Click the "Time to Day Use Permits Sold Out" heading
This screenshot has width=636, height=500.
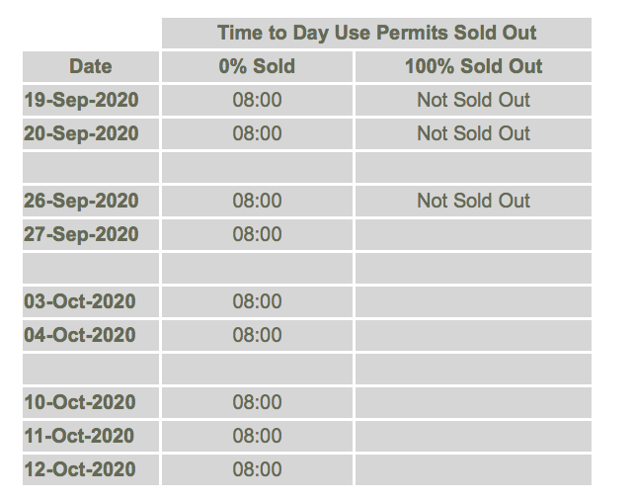tap(376, 33)
